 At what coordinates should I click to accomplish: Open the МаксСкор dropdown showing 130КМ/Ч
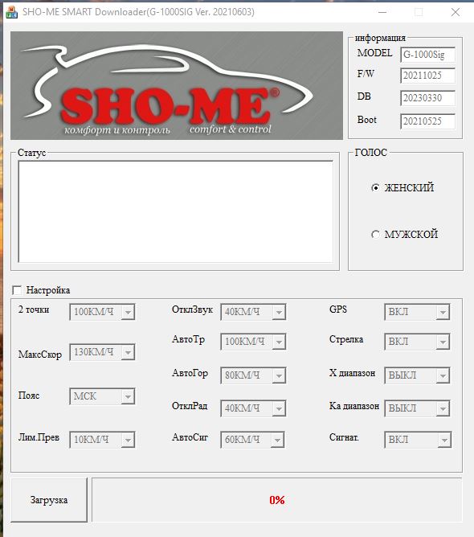(102, 352)
